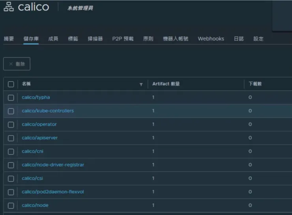Go to the 設定 tab

pyautogui.click(x=258, y=39)
